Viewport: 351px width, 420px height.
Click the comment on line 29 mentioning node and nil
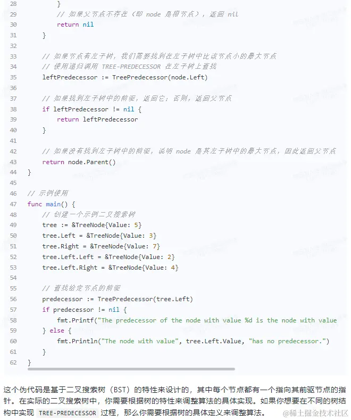coord(147,14)
